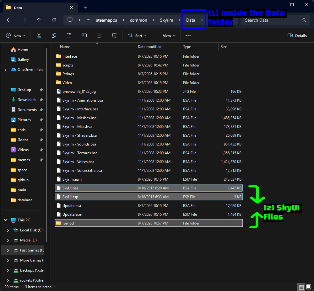
Task: Select the Skyrim.esm file
Action: pos(149,179)
